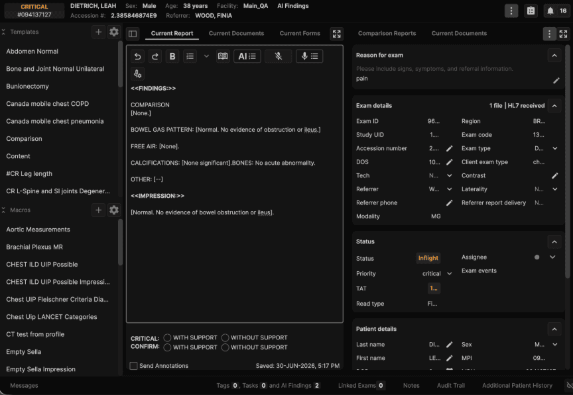Insert a list in report editor
This screenshot has height=395, width=573.
tap(190, 56)
